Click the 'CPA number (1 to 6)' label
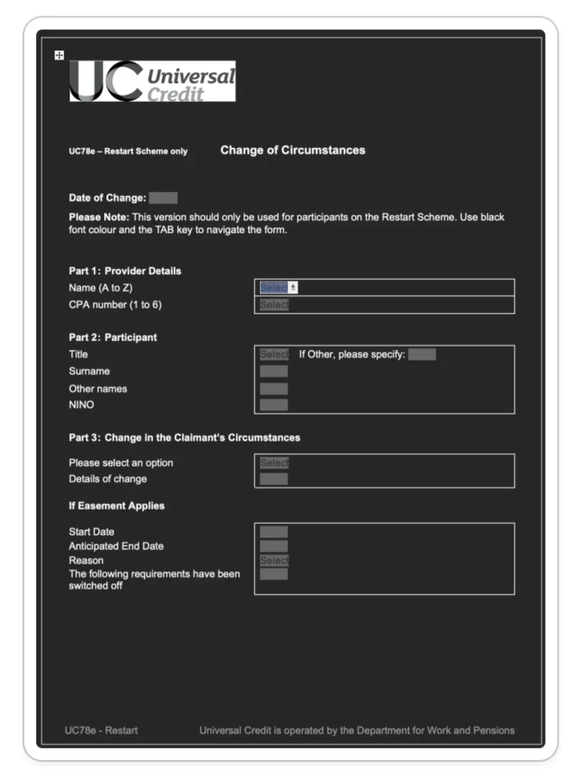This screenshot has height=777, width=581. (x=115, y=305)
